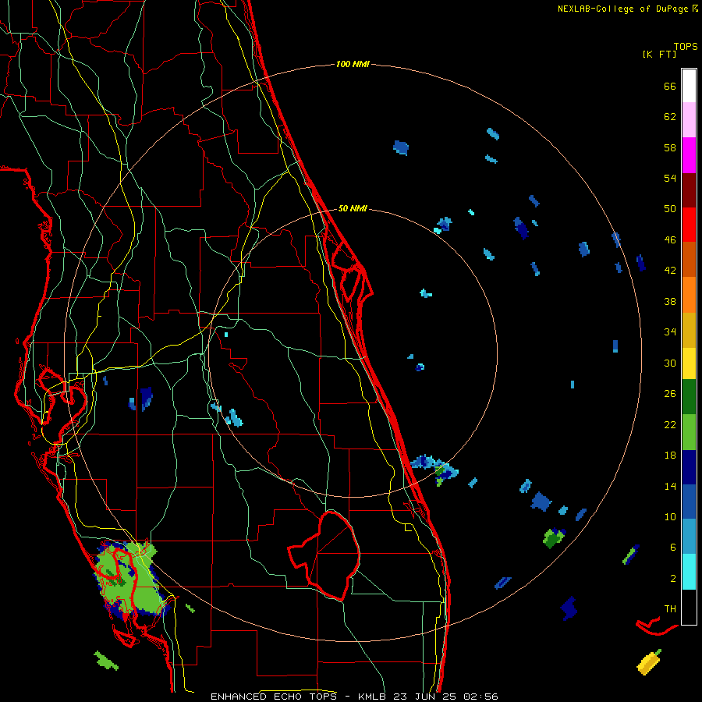Click the 100 NMI range ring label
The height and width of the screenshot is (702, 702).
click(x=353, y=65)
